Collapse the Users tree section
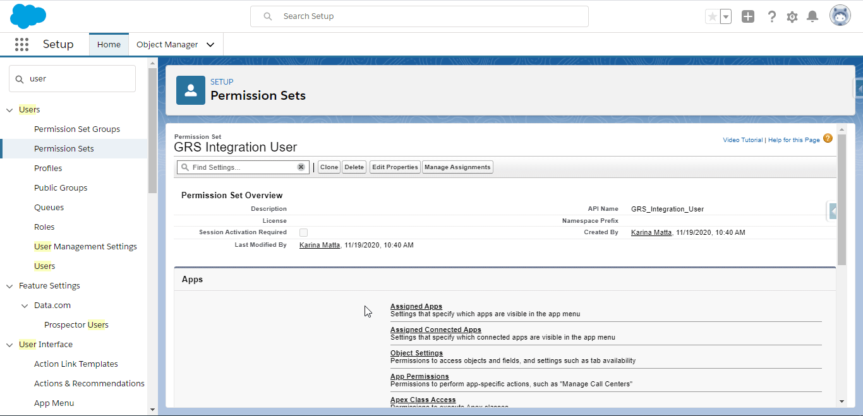Screen dimensions: 863x416 (x=9, y=110)
